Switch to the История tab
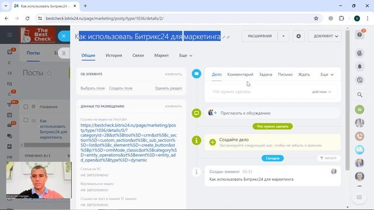The image size is (374, 210). click(x=114, y=55)
